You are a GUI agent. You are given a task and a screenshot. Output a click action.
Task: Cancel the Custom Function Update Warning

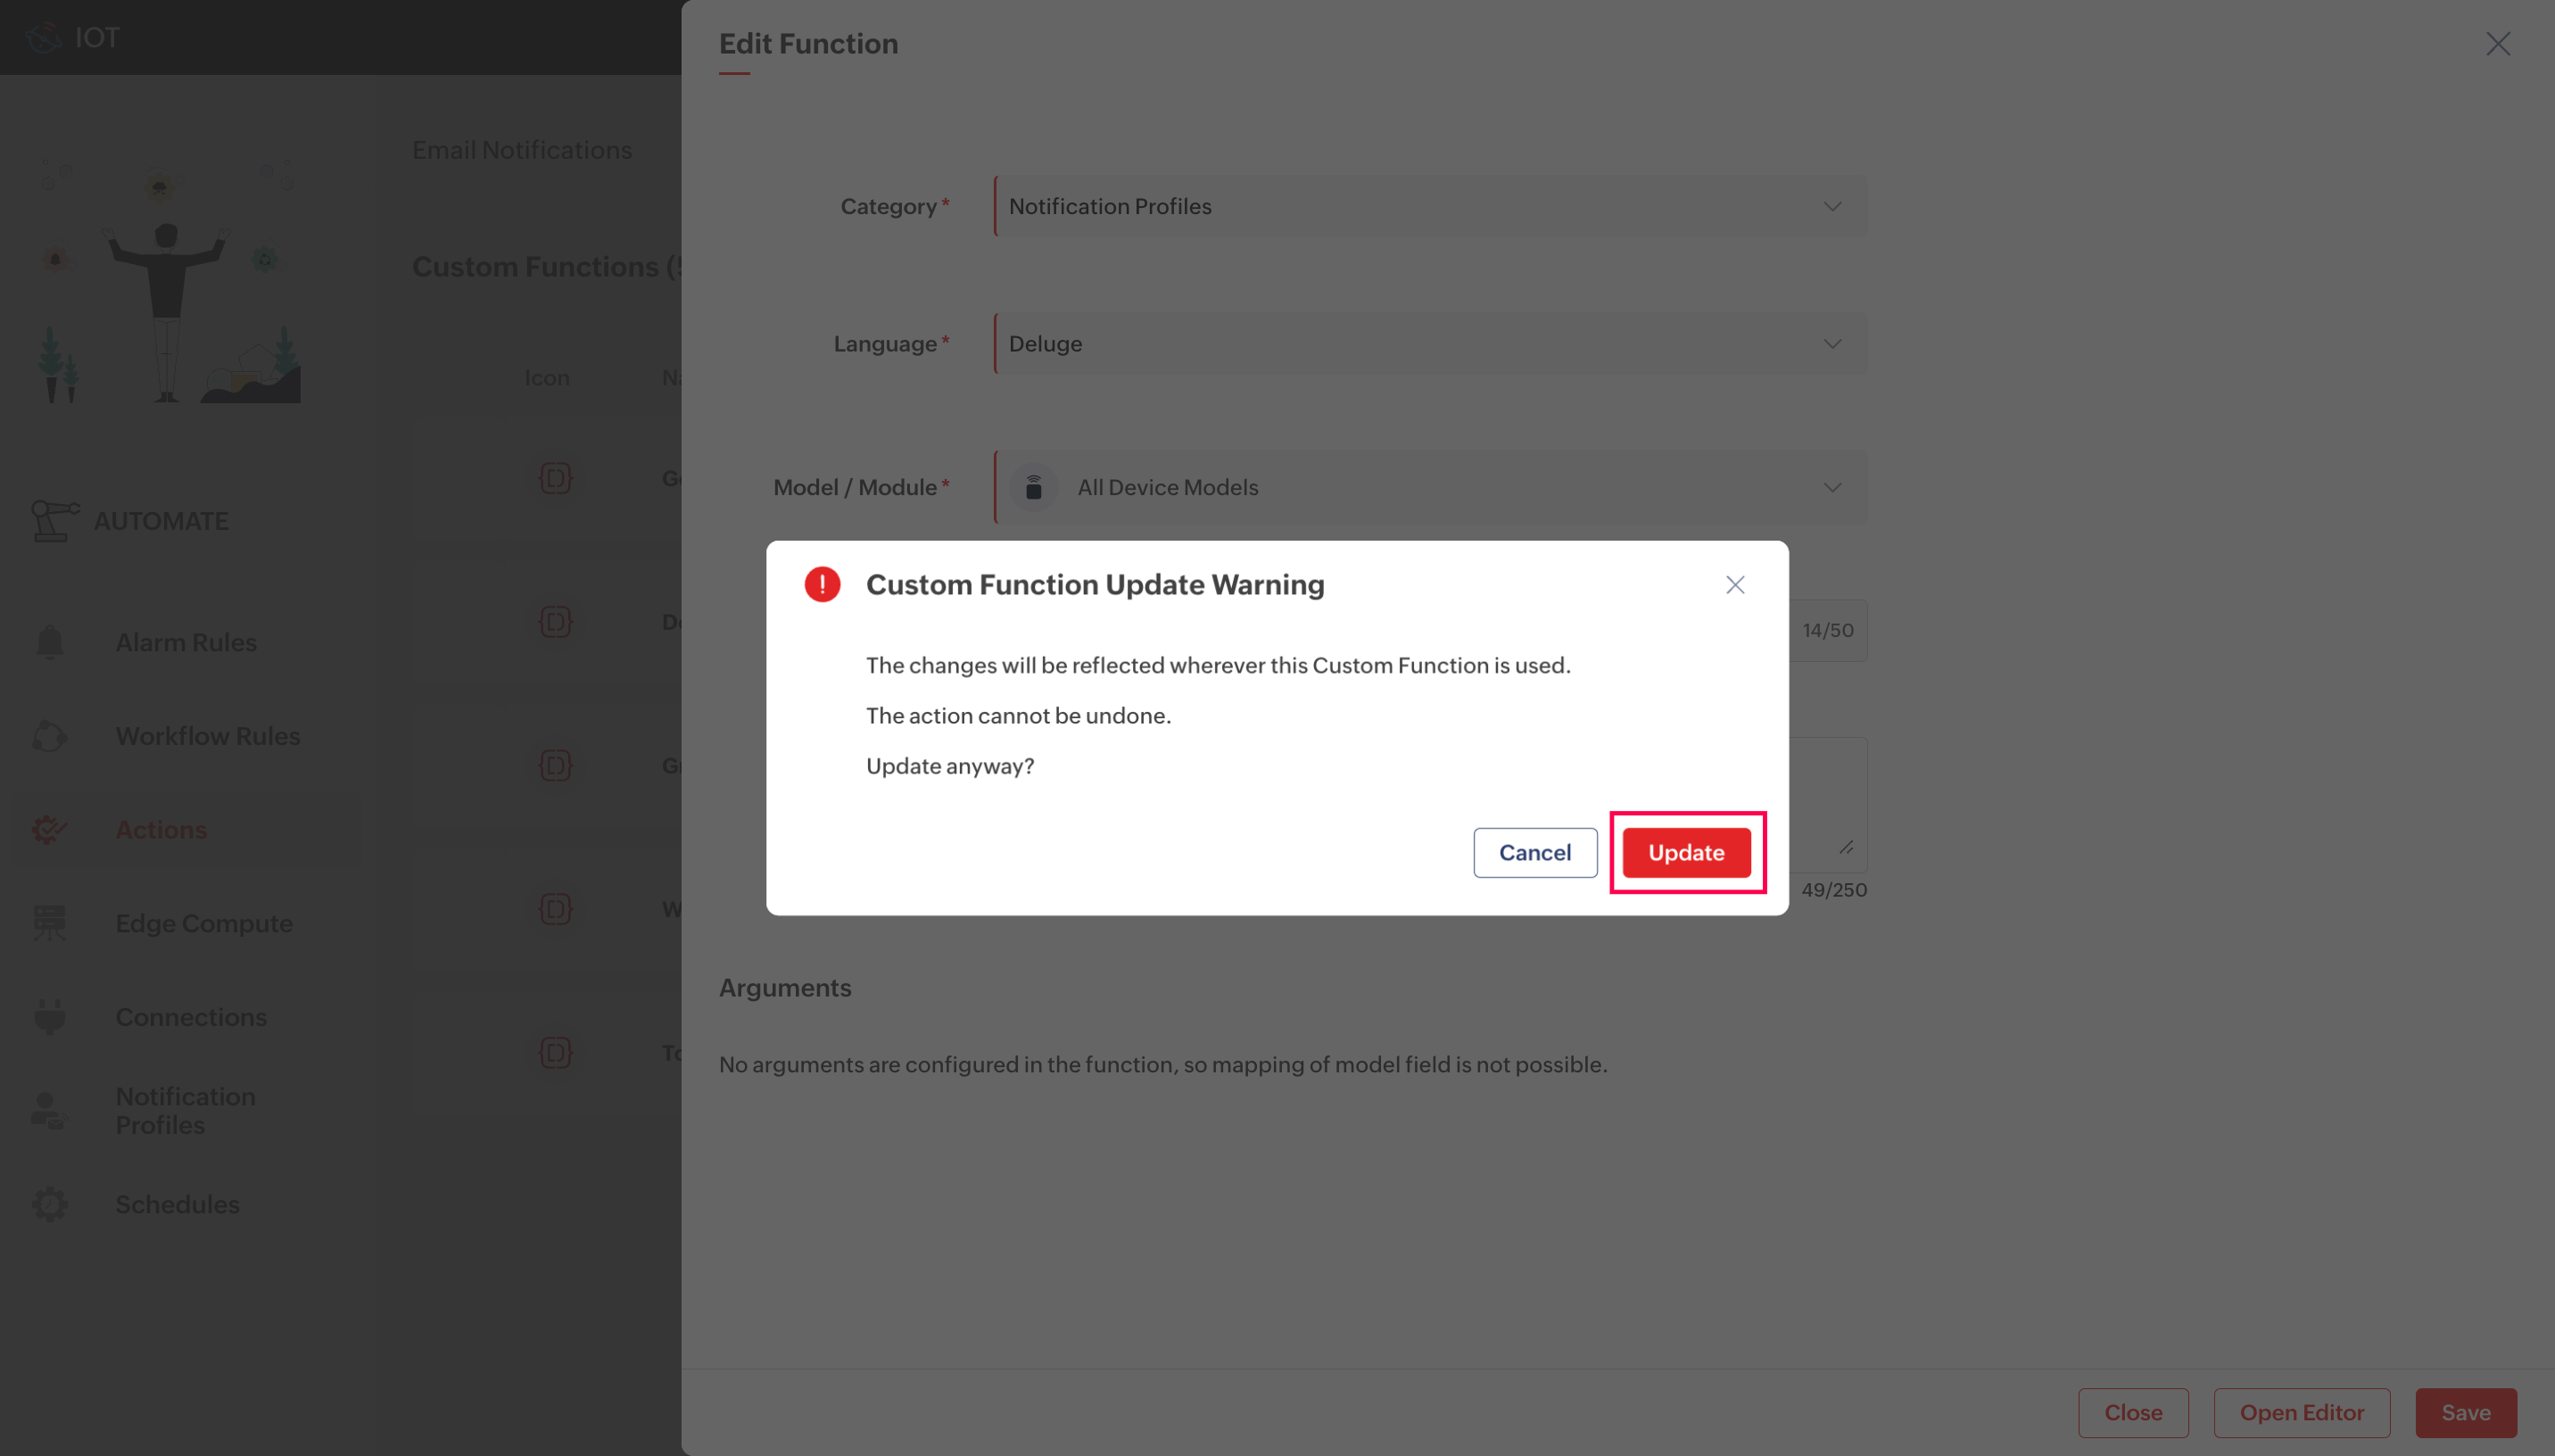point(1534,852)
